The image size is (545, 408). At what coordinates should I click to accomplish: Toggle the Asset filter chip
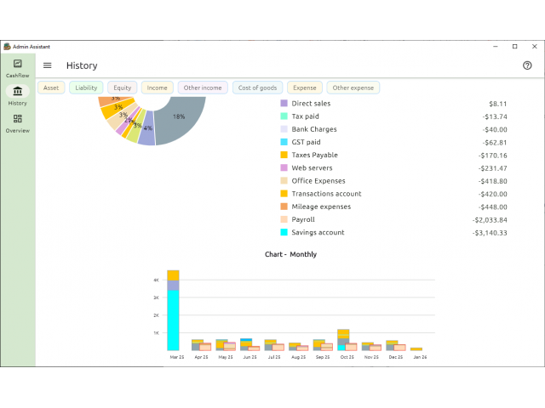[51, 88]
